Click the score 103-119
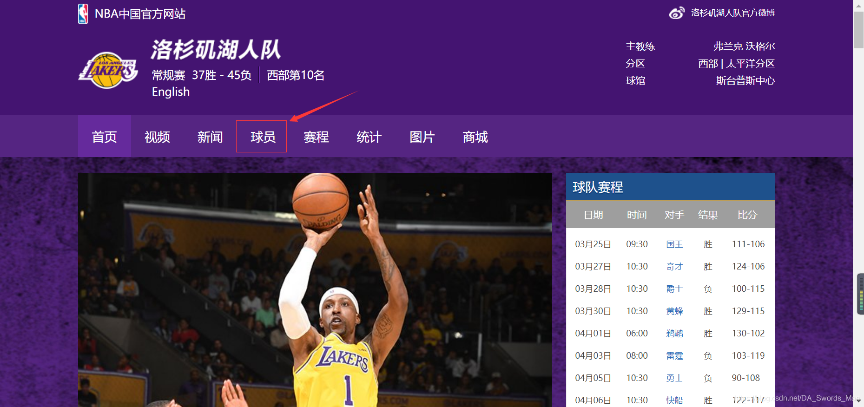The width and height of the screenshot is (864, 407). pyautogui.click(x=748, y=356)
